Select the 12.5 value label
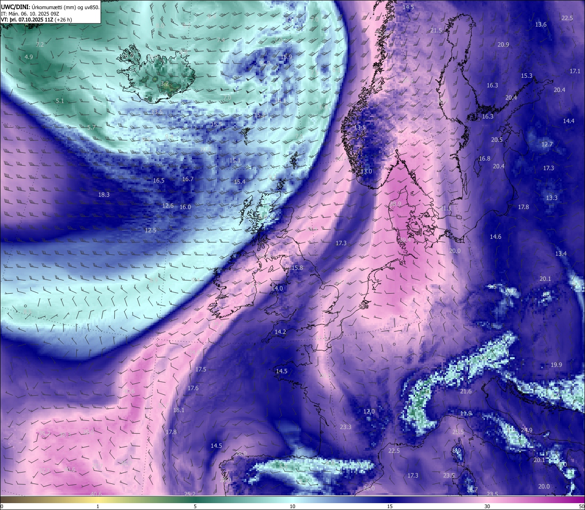Image resolution: width=585 pixels, height=510 pixels. pos(150,230)
